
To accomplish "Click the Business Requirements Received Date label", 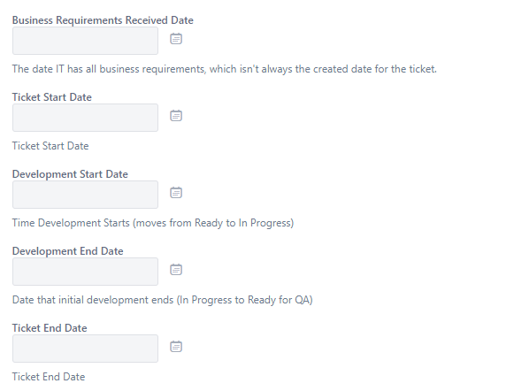I will click(x=103, y=20).
